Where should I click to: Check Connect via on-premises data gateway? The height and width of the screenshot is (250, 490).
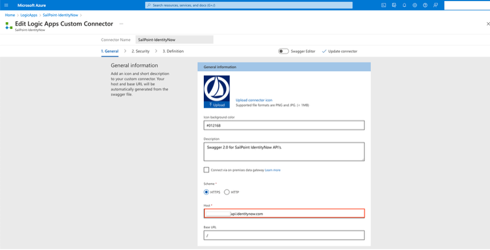click(206, 170)
